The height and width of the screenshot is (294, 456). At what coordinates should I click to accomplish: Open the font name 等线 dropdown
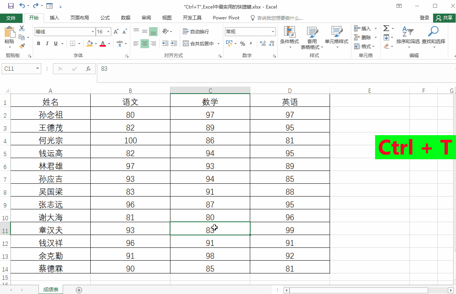tap(93, 31)
